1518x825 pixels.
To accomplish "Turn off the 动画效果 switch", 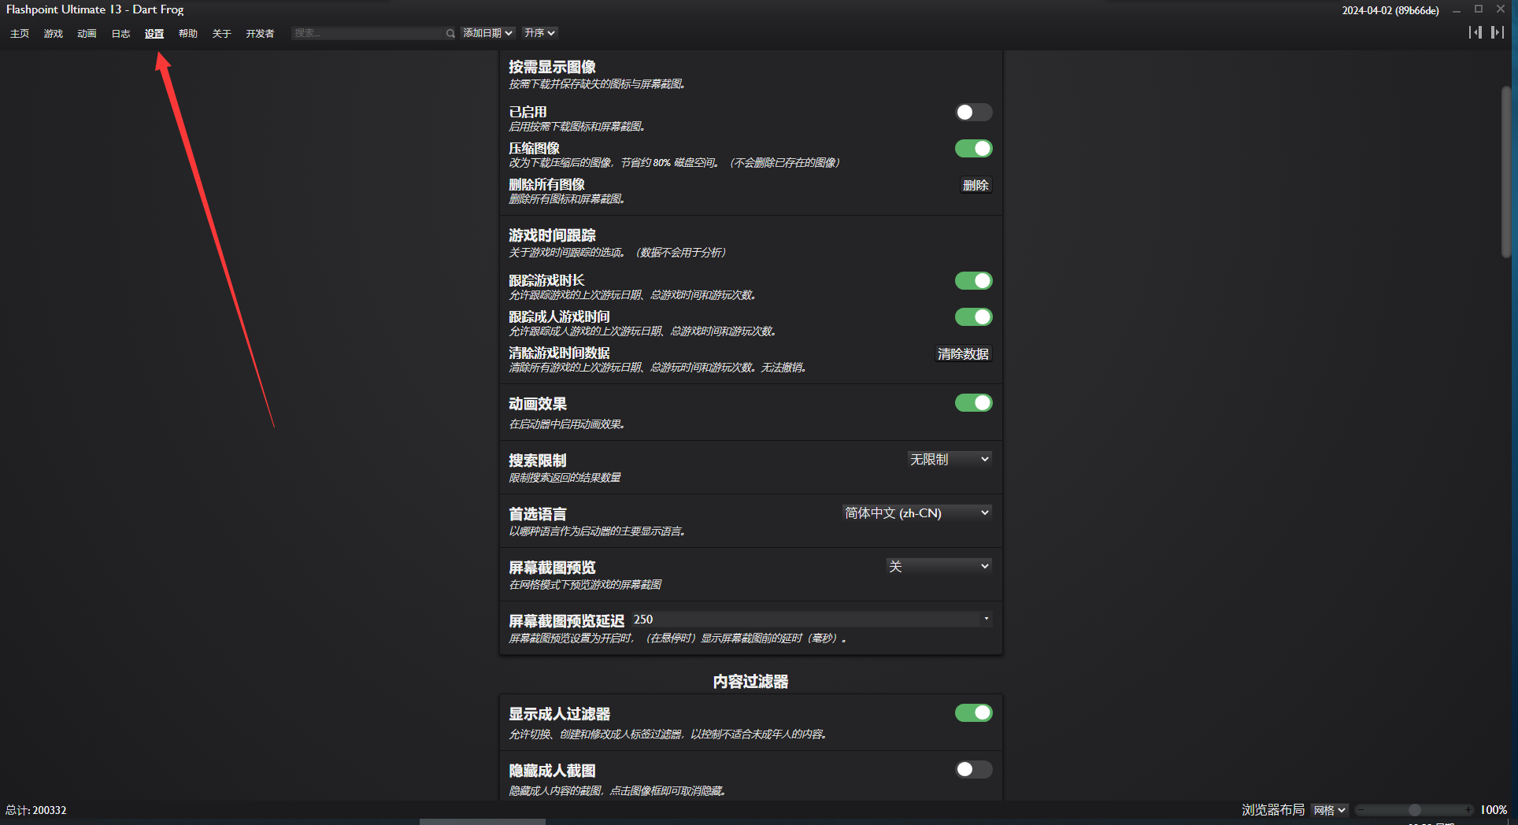I will click(x=974, y=403).
